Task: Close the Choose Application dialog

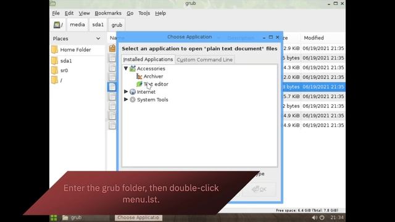Action: click(278, 37)
